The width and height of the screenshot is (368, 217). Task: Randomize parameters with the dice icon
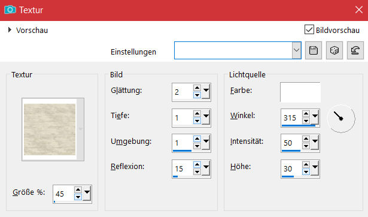click(x=334, y=50)
